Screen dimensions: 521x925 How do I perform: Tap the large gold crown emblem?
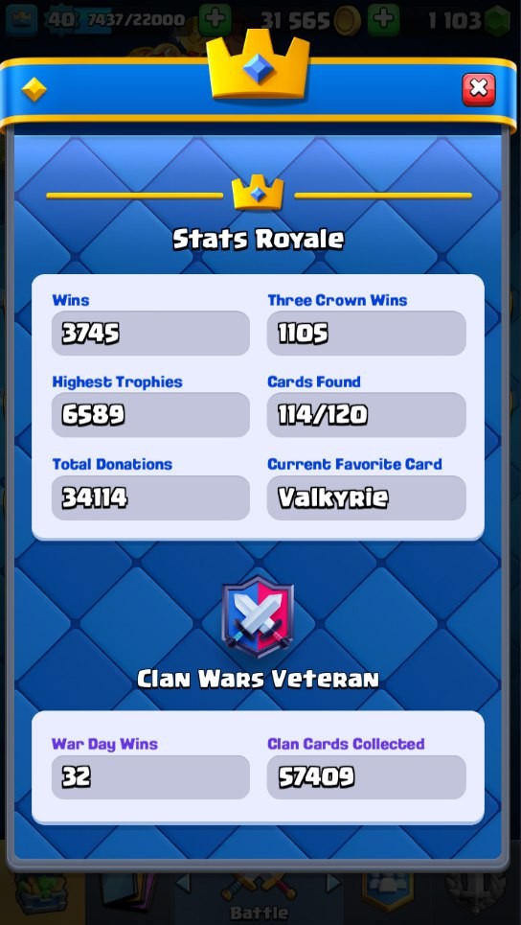[x=259, y=66]
